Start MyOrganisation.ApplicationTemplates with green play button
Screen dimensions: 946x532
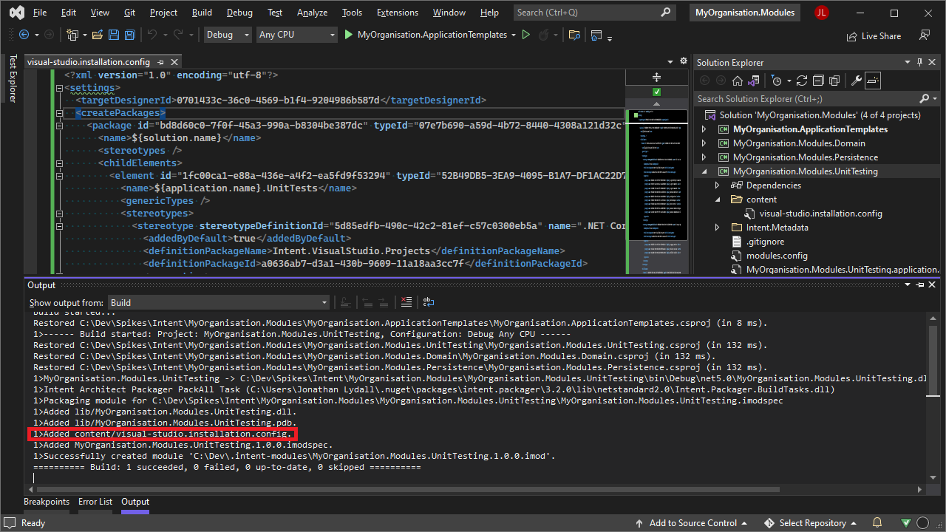[x=349, y=35]
